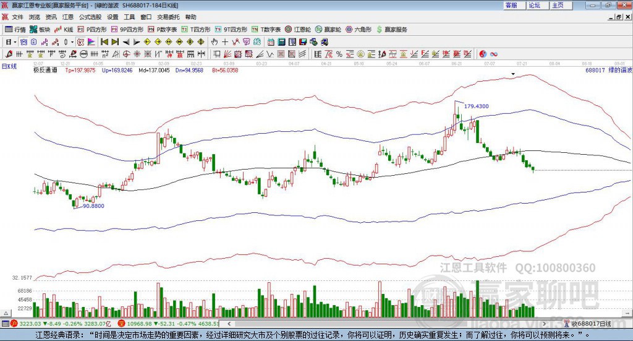Image resolution: width=633 pixels, height=341 pixels.
Task: Toggle the 极反 indicator icon
Action: (80, 42)
